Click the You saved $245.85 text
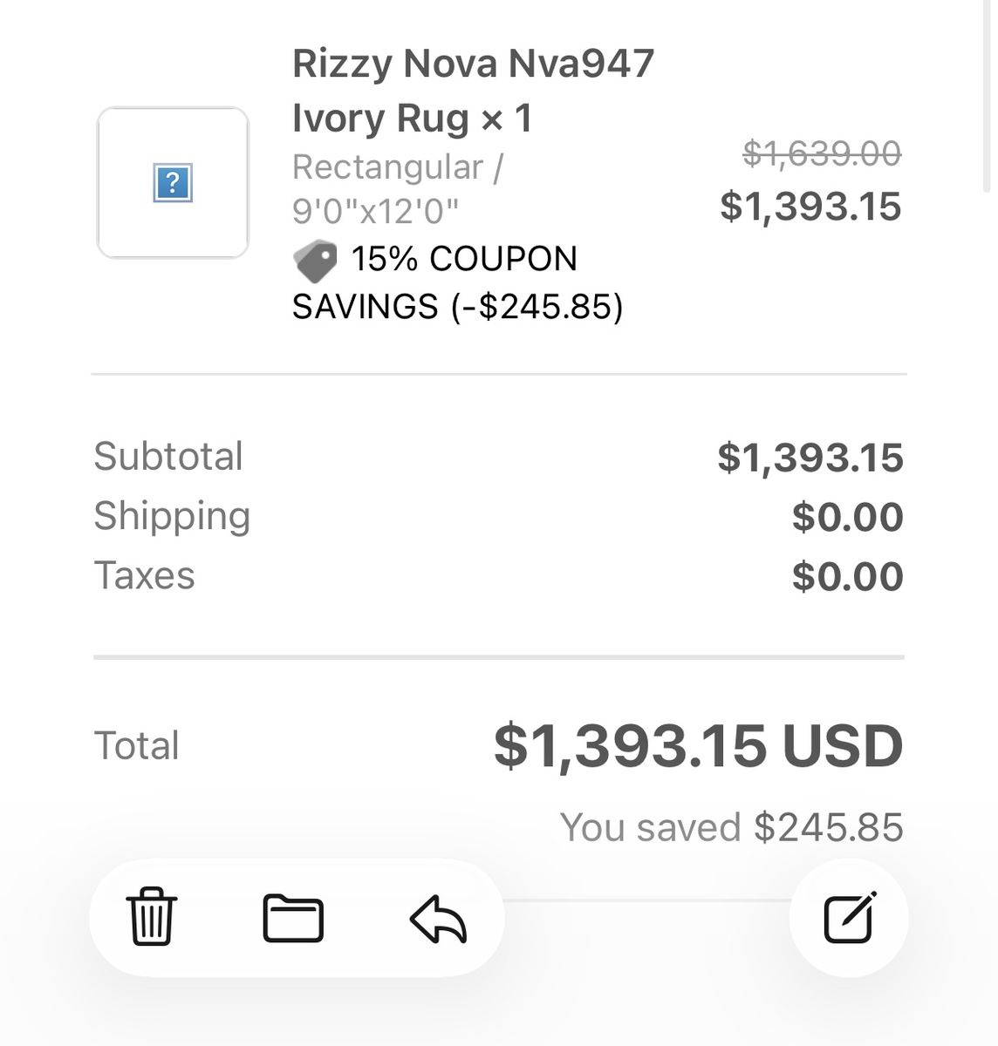The height and width of the screenshot is (1046, 998). pyautogui.click(x=731, y=827)
